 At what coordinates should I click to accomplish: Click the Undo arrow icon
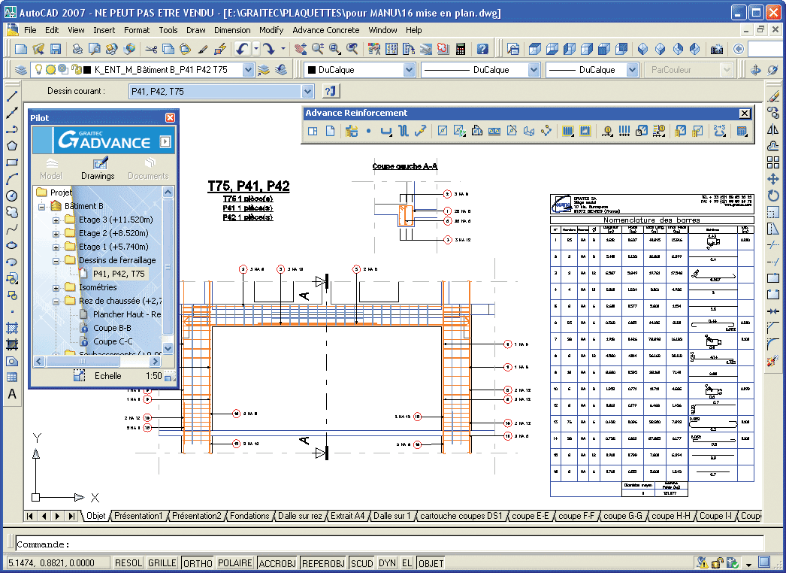243,49
